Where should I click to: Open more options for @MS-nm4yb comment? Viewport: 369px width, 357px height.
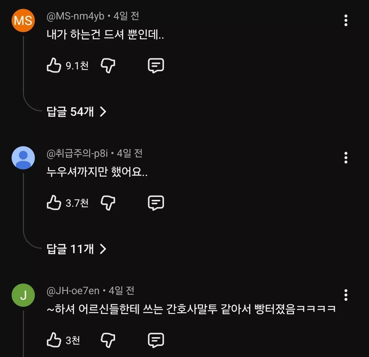point(346,20)
